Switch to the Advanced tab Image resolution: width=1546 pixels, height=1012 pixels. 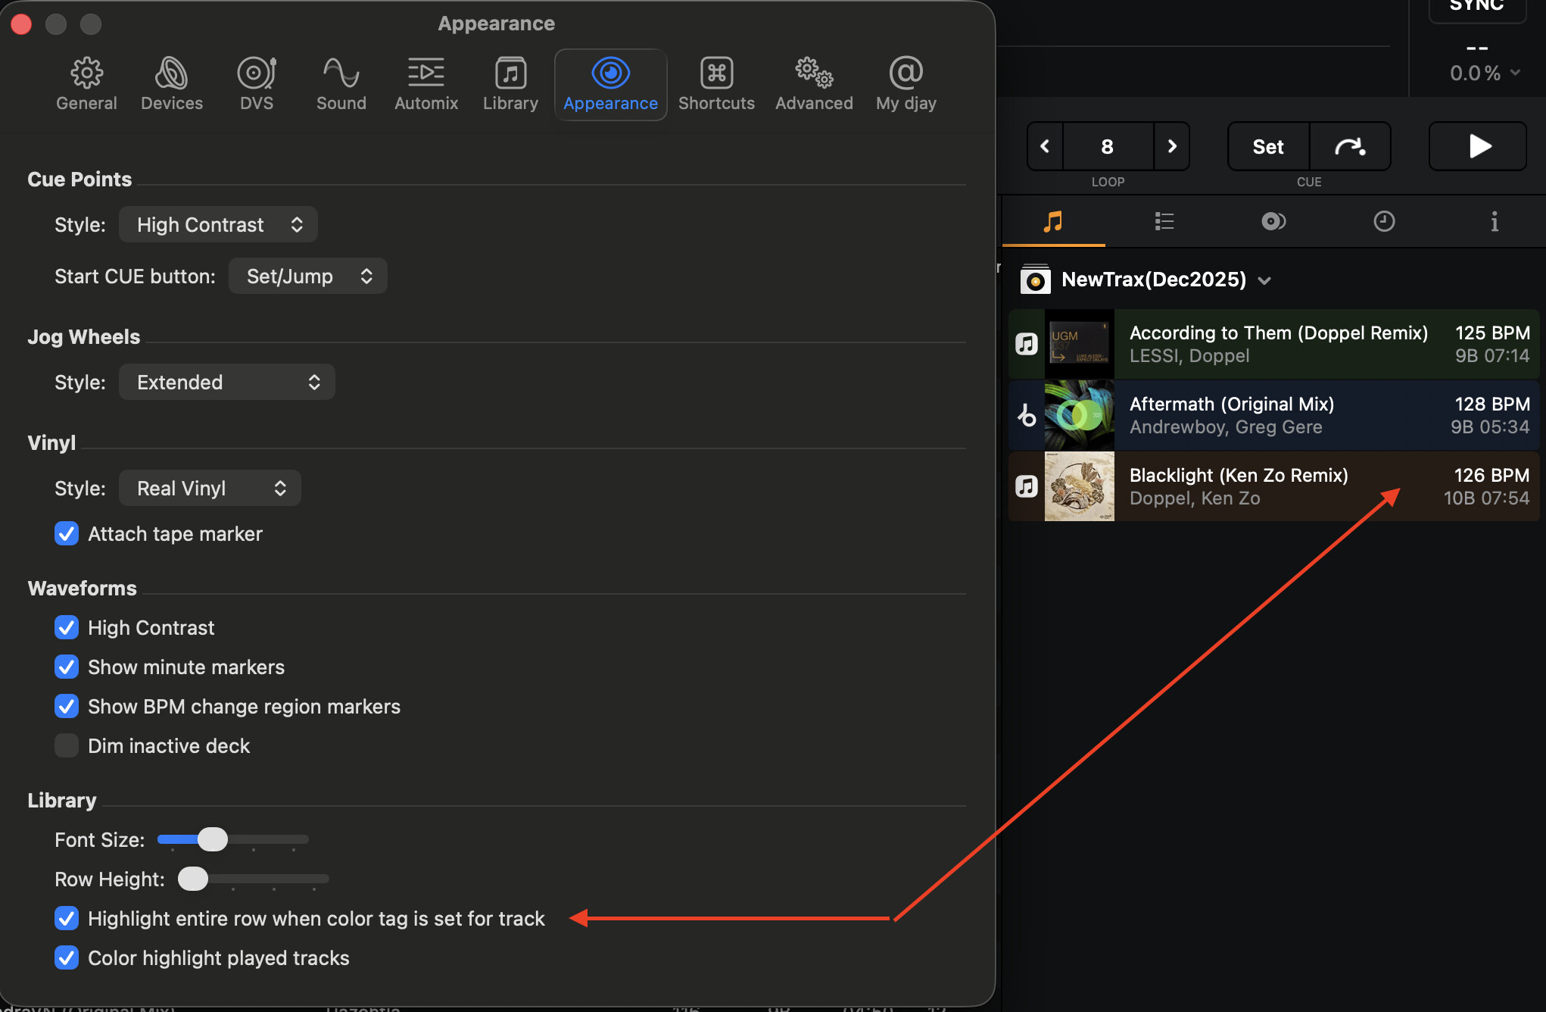[x=813, y=84]
